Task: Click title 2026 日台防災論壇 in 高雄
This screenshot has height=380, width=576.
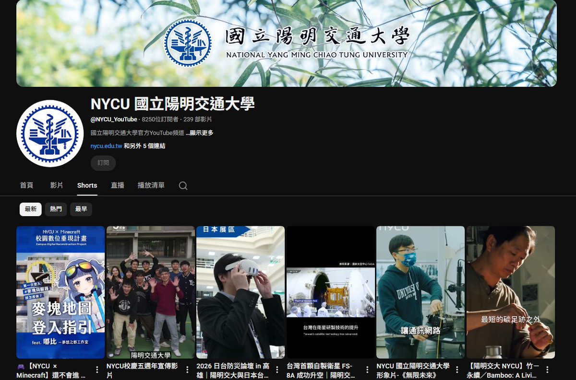Action: click(x=233, y=370)
